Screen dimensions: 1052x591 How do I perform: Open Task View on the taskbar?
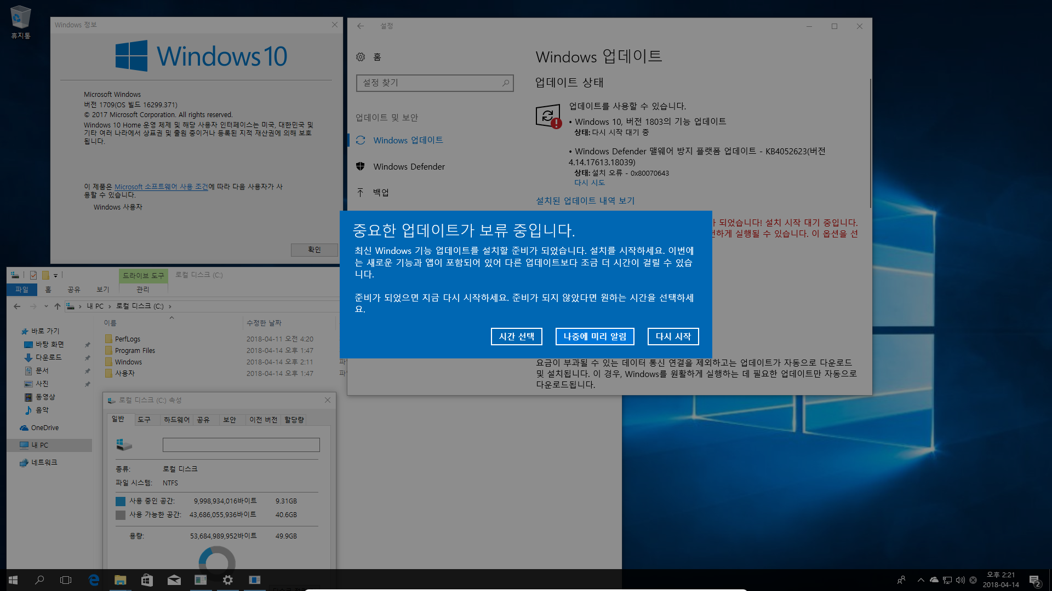pyautogui.click(x=66, y=580)
